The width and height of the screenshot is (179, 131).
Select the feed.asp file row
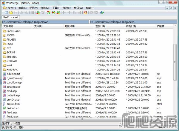[87, 112]
